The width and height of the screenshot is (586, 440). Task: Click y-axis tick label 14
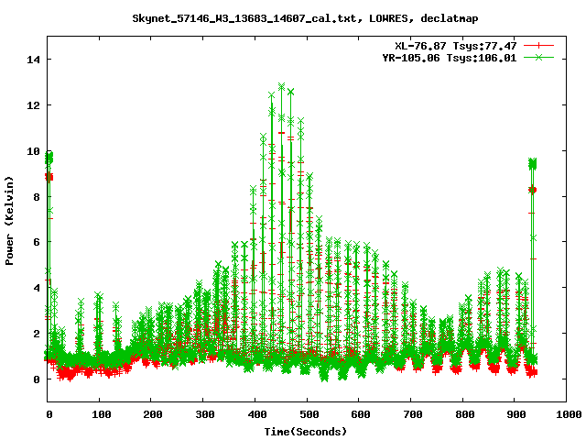pos(33,60)
